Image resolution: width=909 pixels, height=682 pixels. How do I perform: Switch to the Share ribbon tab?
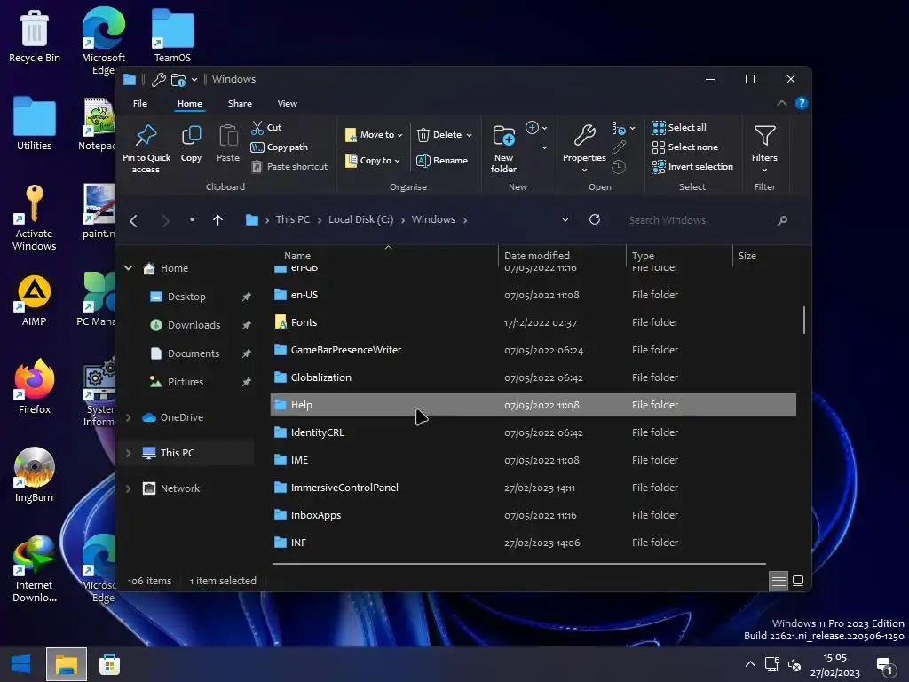click(240, 103)
